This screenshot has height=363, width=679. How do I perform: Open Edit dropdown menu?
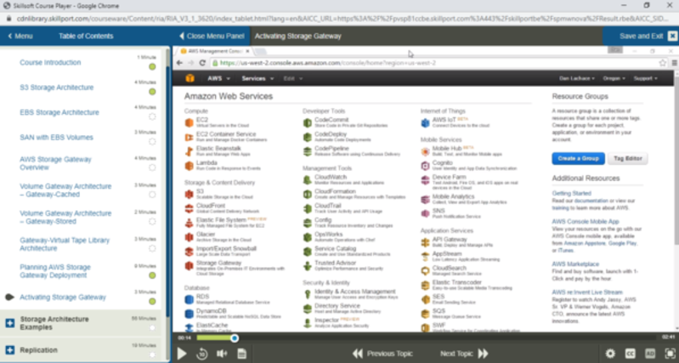click(293, 78)
